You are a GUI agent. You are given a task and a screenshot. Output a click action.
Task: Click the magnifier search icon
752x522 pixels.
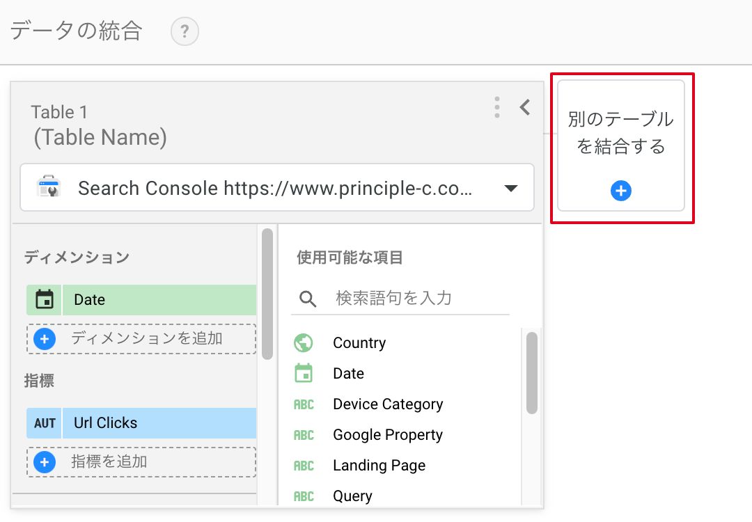(x=308, y=299)
